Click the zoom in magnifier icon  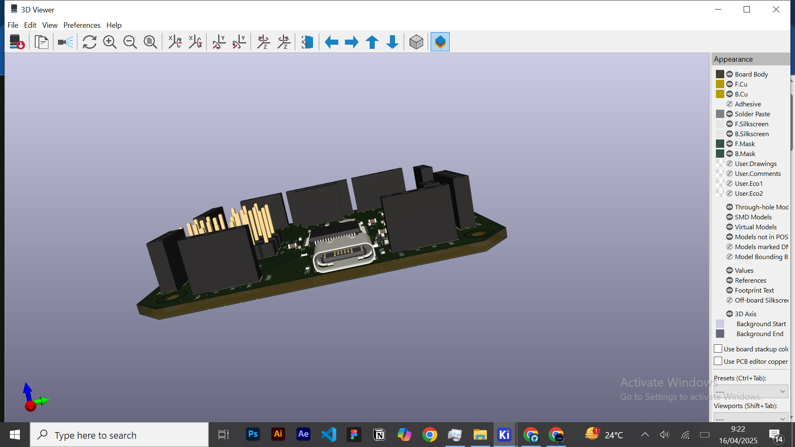(110, 42)
